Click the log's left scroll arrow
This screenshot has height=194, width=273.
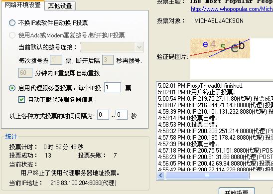(x=161, y=176)
